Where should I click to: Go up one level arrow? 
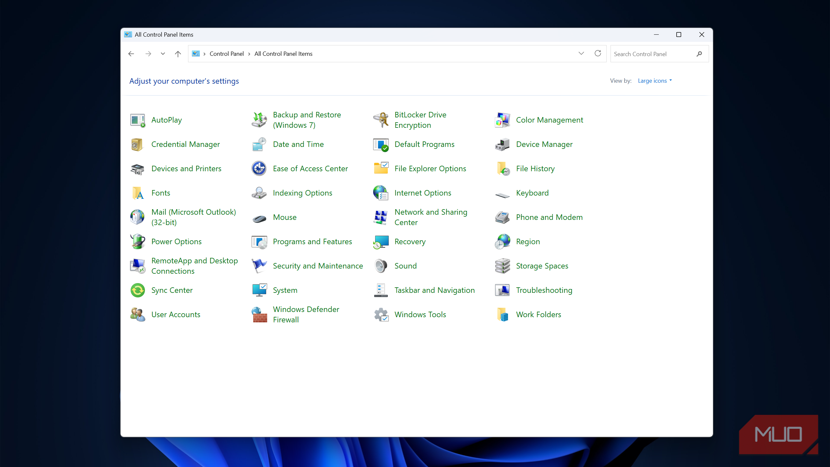(178, 54)
